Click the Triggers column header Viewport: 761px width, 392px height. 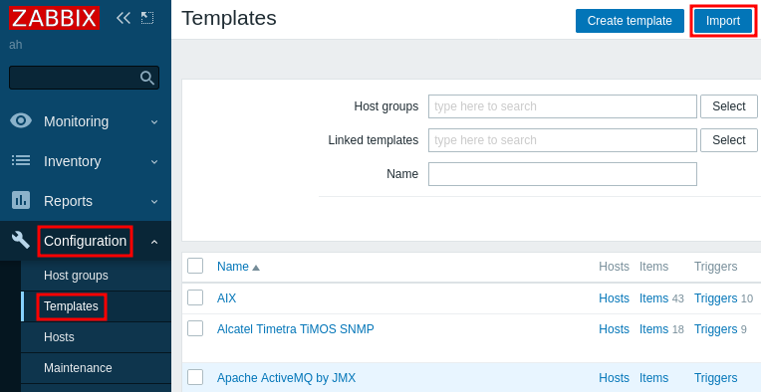[716, 267]
